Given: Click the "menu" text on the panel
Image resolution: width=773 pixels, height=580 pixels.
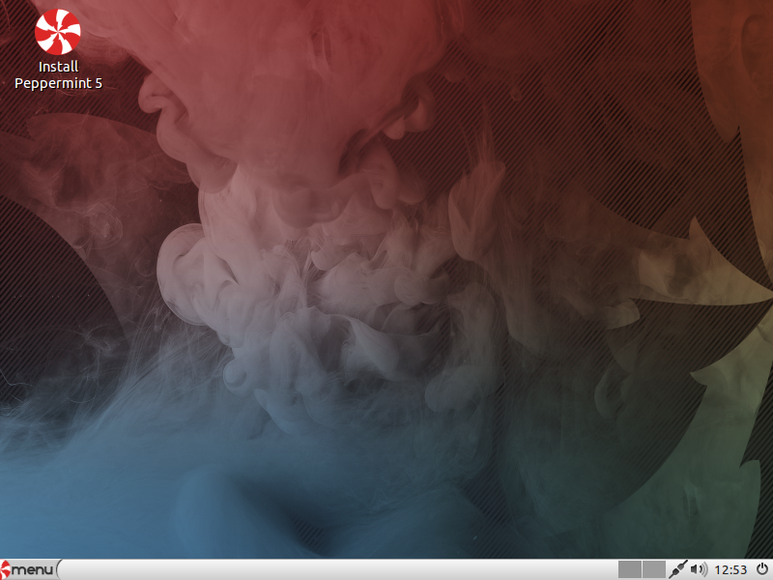Looking at the screenshot, I should pyautogui.click(x=33, y=569).
